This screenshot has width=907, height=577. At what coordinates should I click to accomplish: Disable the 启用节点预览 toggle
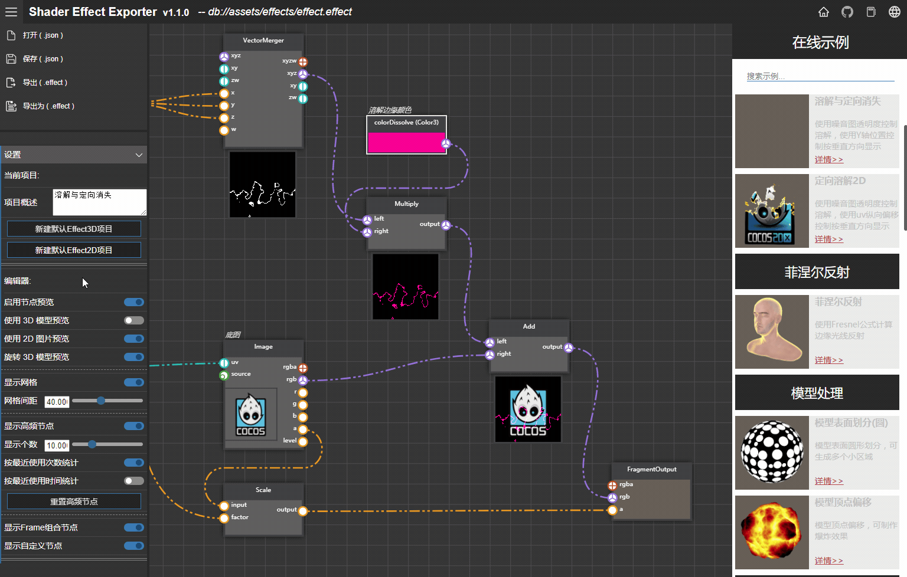pyautogui.click(x=134, y=302)
